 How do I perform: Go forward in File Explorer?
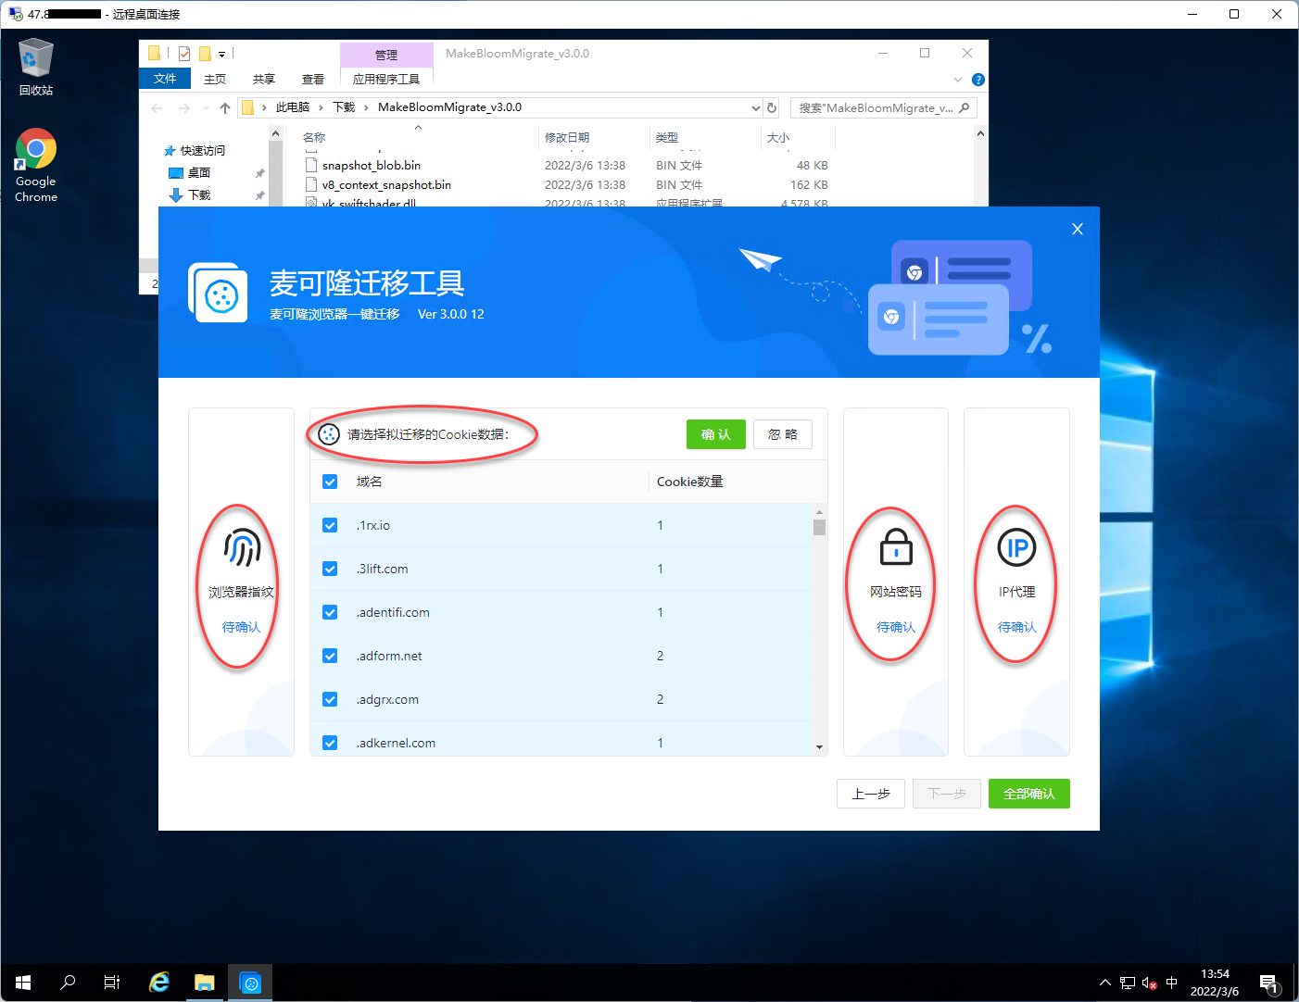tap(183, 108)
